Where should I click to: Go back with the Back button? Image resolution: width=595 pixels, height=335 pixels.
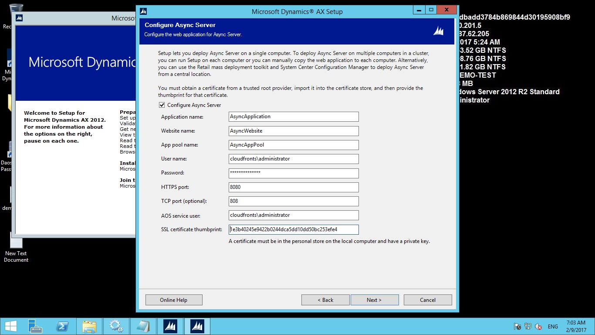pyautogui.click(x=325, y=300)
